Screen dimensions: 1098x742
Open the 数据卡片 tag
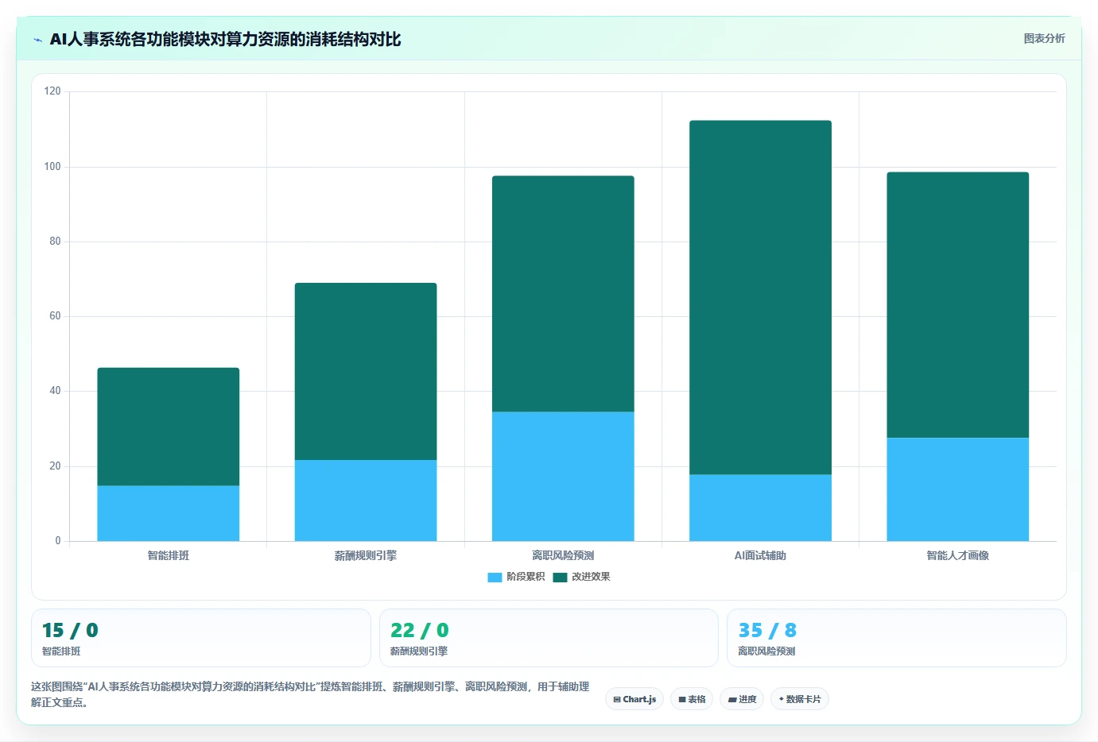(799, 699)
